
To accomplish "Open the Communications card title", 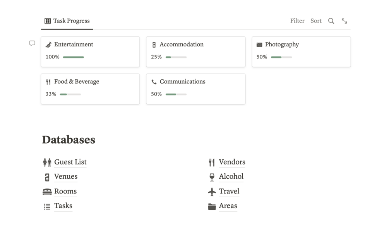I will pos(182,82).
